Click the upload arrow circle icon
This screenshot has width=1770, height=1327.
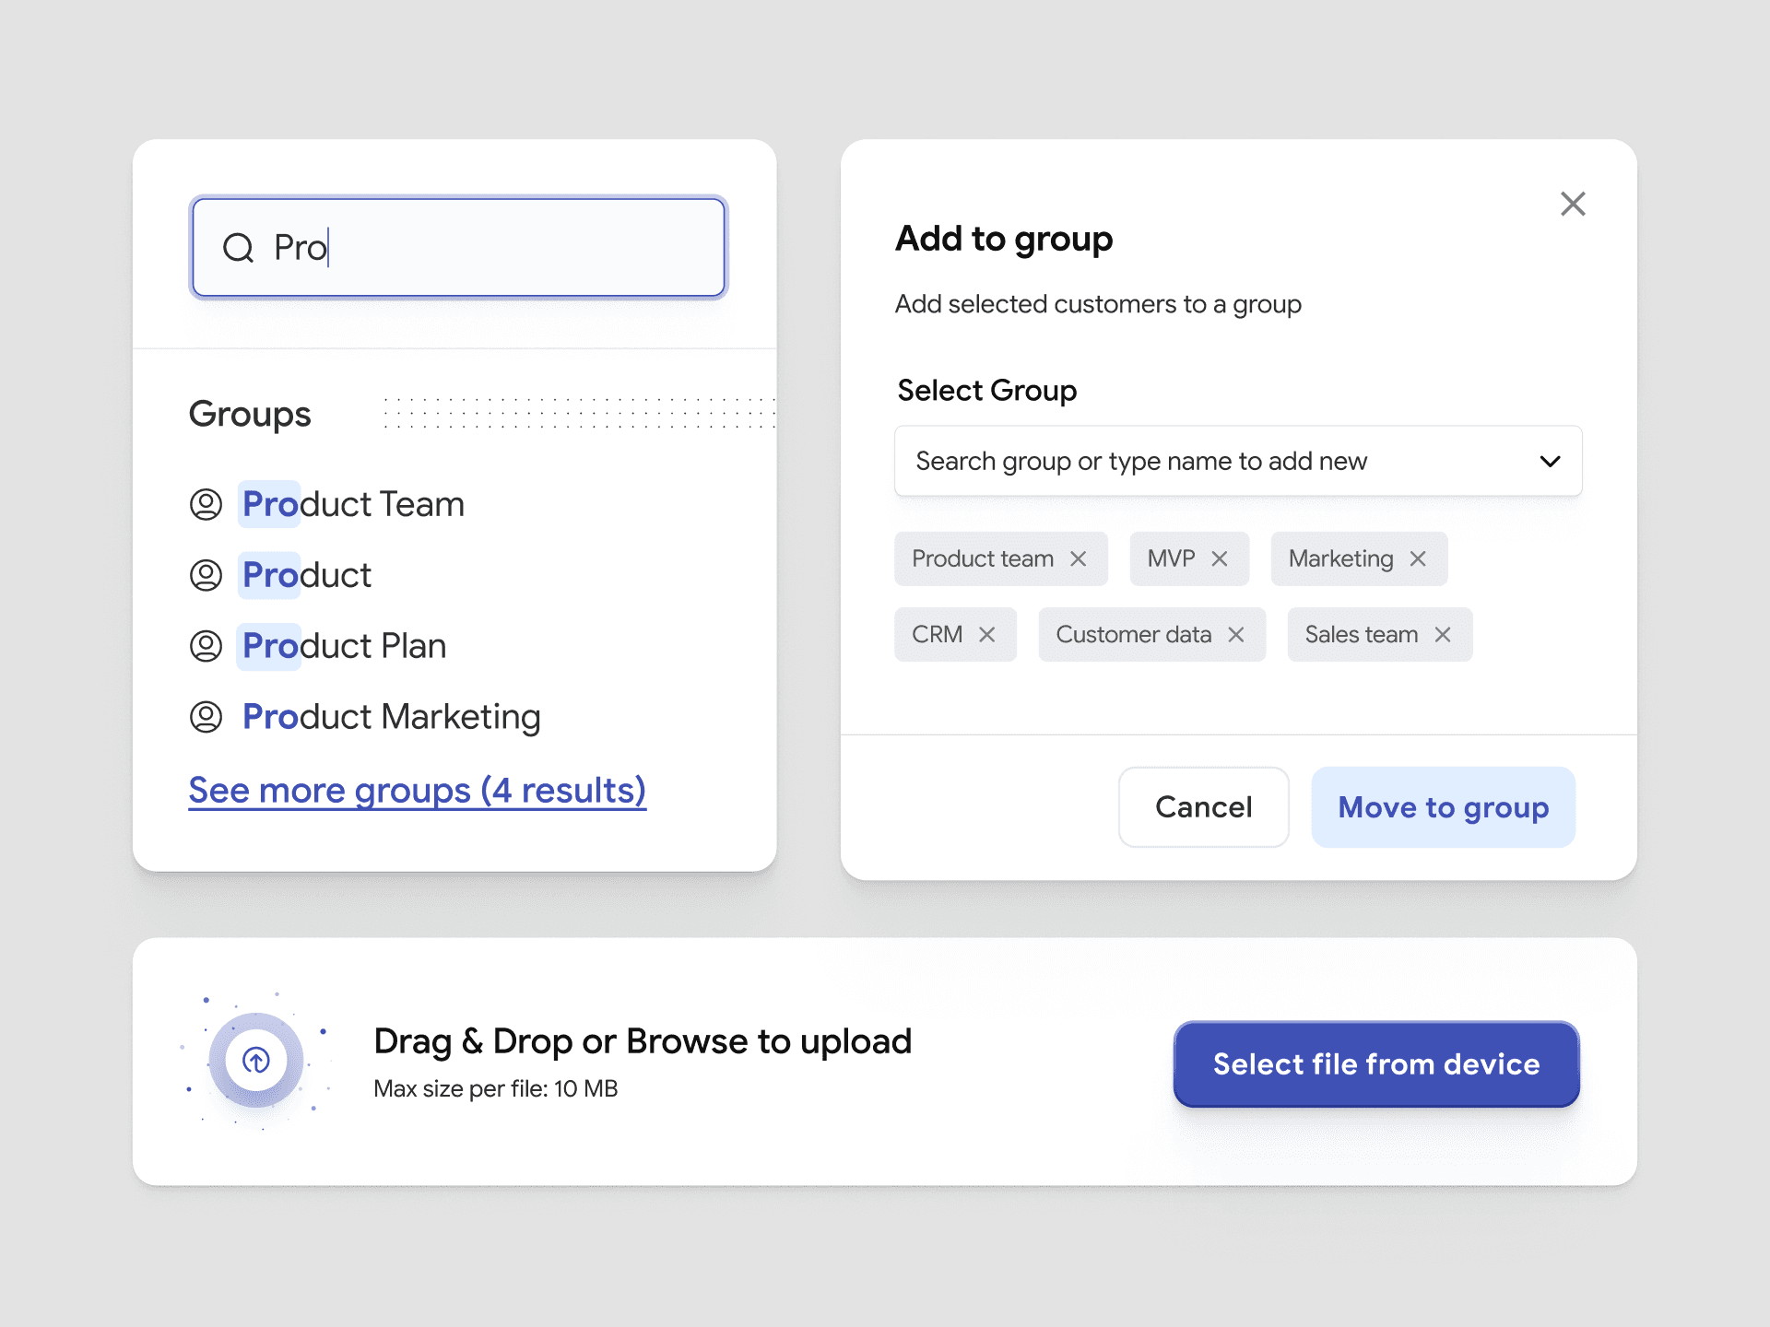[x=256, y=1061]
